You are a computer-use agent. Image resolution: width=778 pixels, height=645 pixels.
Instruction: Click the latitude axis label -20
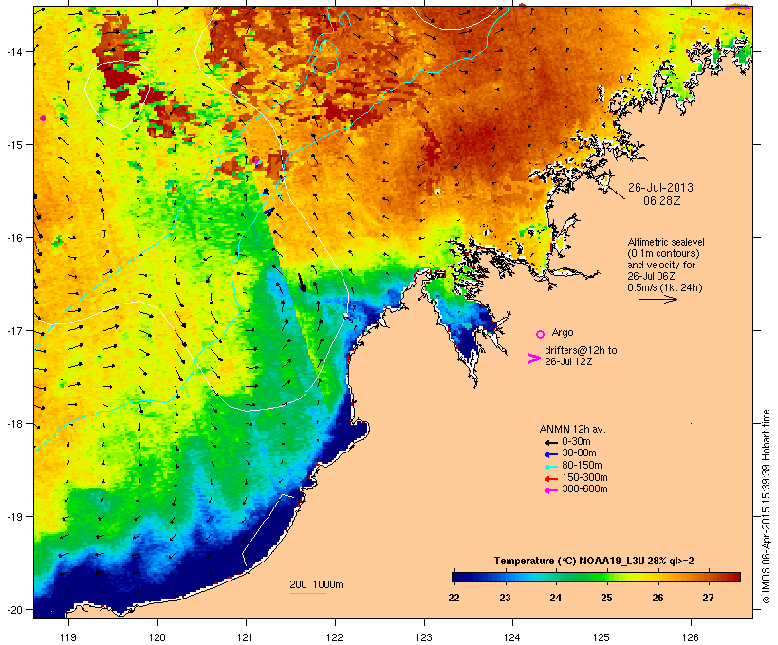(x=13, y=609)
